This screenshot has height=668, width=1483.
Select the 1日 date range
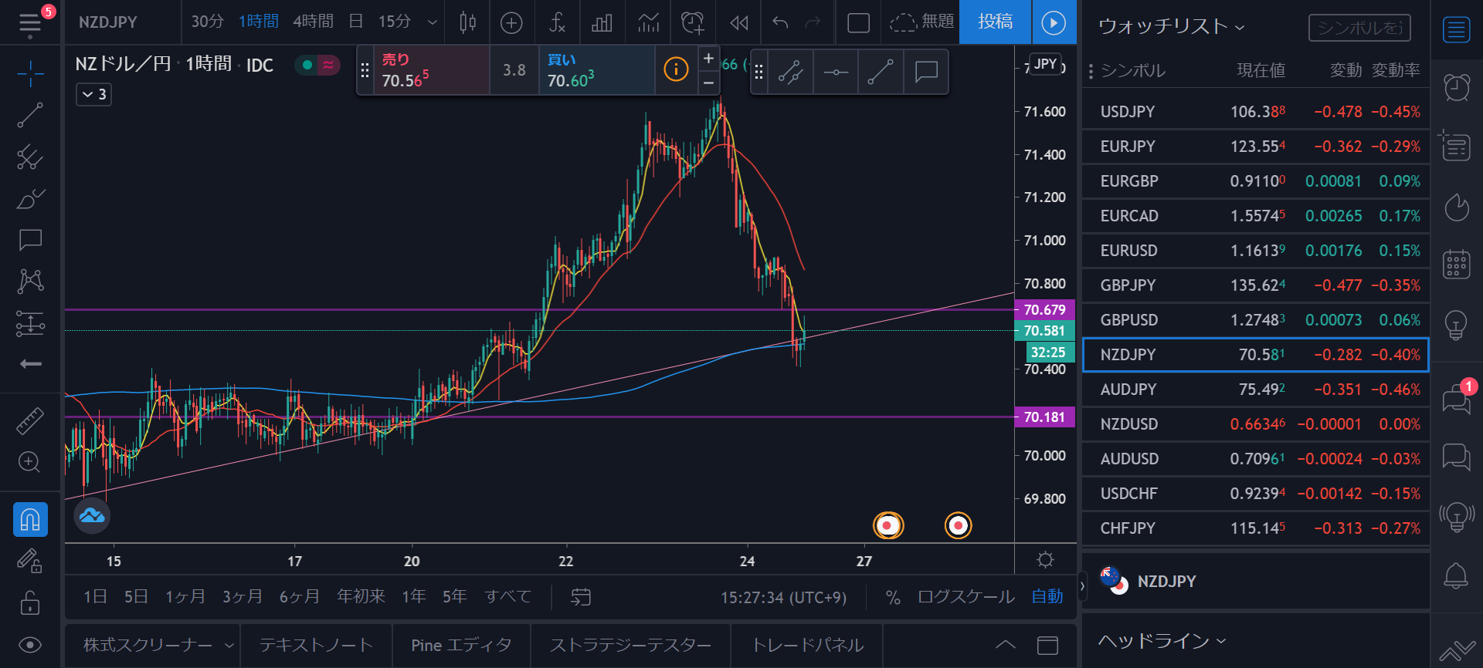point(95,596)
